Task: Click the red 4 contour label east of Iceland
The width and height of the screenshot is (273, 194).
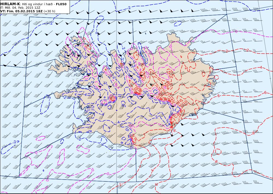Action: tap(261, 67)
